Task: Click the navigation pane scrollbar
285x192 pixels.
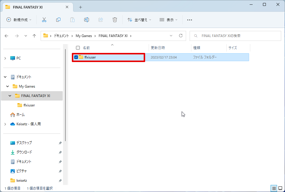Action: point(65,95)
